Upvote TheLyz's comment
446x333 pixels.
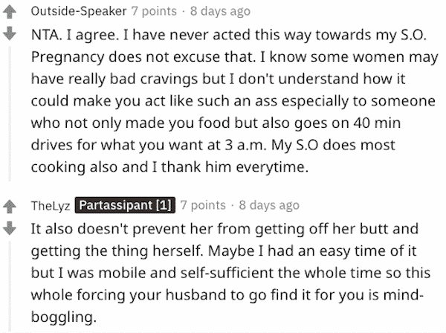(10, 207)
